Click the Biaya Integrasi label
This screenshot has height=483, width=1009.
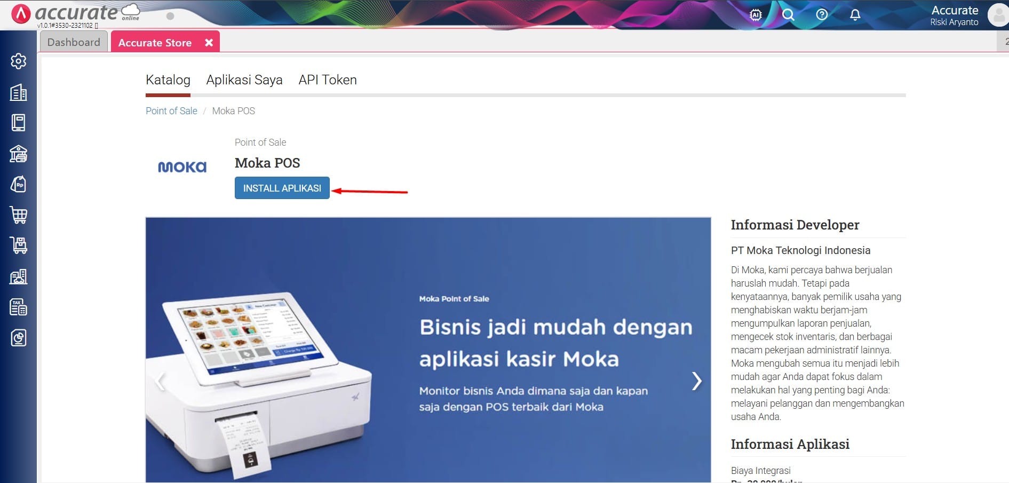click(761, 471)
